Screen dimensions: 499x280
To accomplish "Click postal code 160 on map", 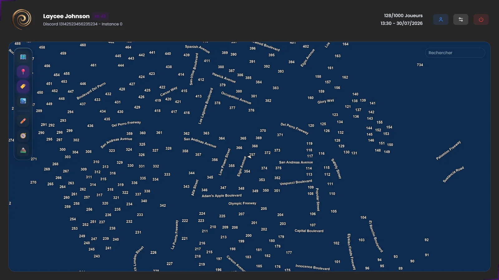I will click(310, 98).
